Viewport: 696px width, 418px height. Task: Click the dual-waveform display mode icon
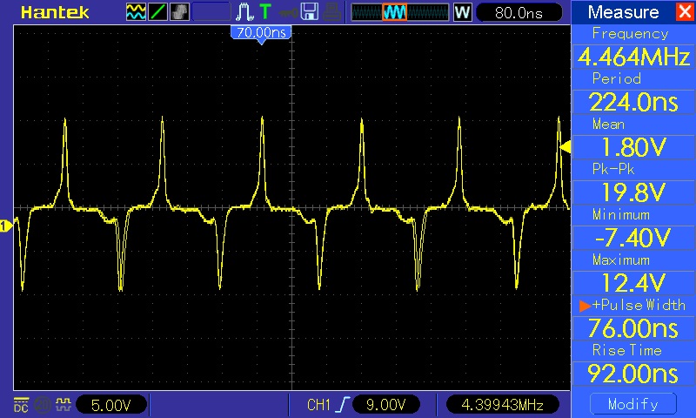click(x=136, y=12)
